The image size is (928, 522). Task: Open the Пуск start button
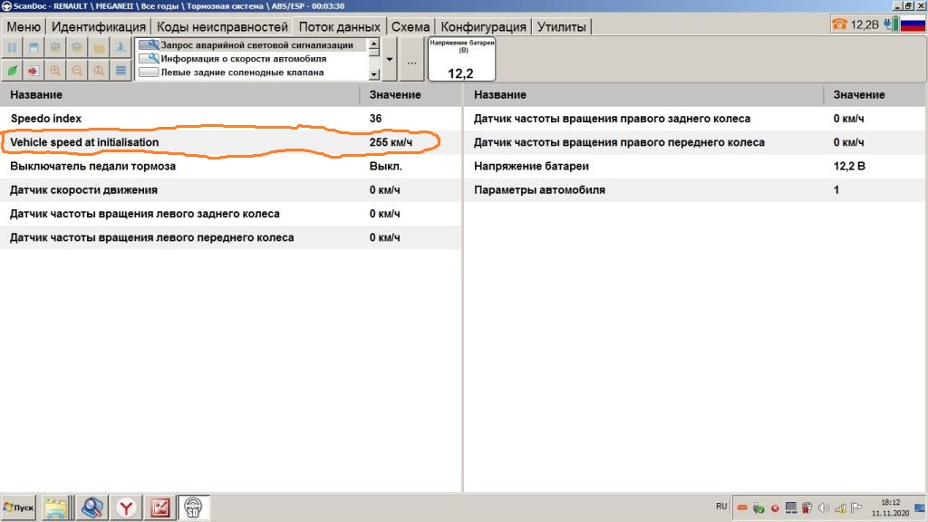pos(18,507)
